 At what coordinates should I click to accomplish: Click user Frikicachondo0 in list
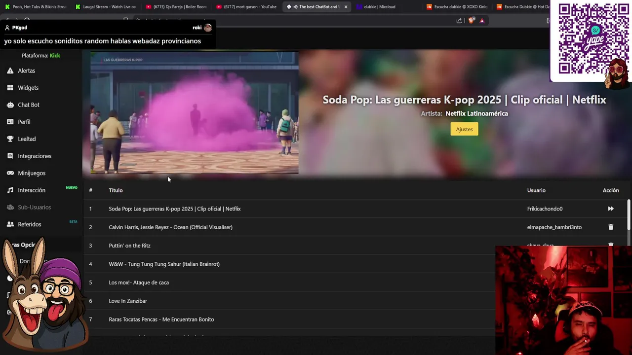click(545, 209)
